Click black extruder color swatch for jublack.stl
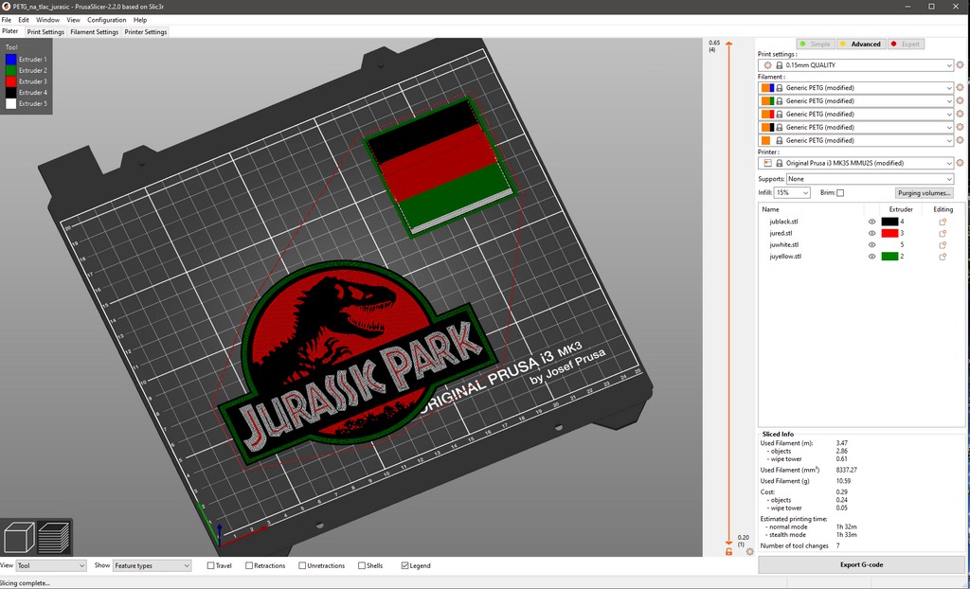The image size is (970, 589). [x=889, y=222]
